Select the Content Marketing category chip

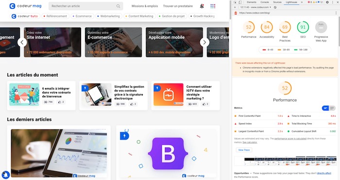139,16
